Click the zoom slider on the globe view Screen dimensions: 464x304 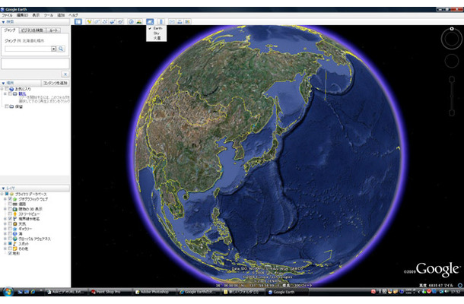[452, 96]
